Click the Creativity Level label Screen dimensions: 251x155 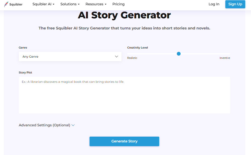[138, 48]
